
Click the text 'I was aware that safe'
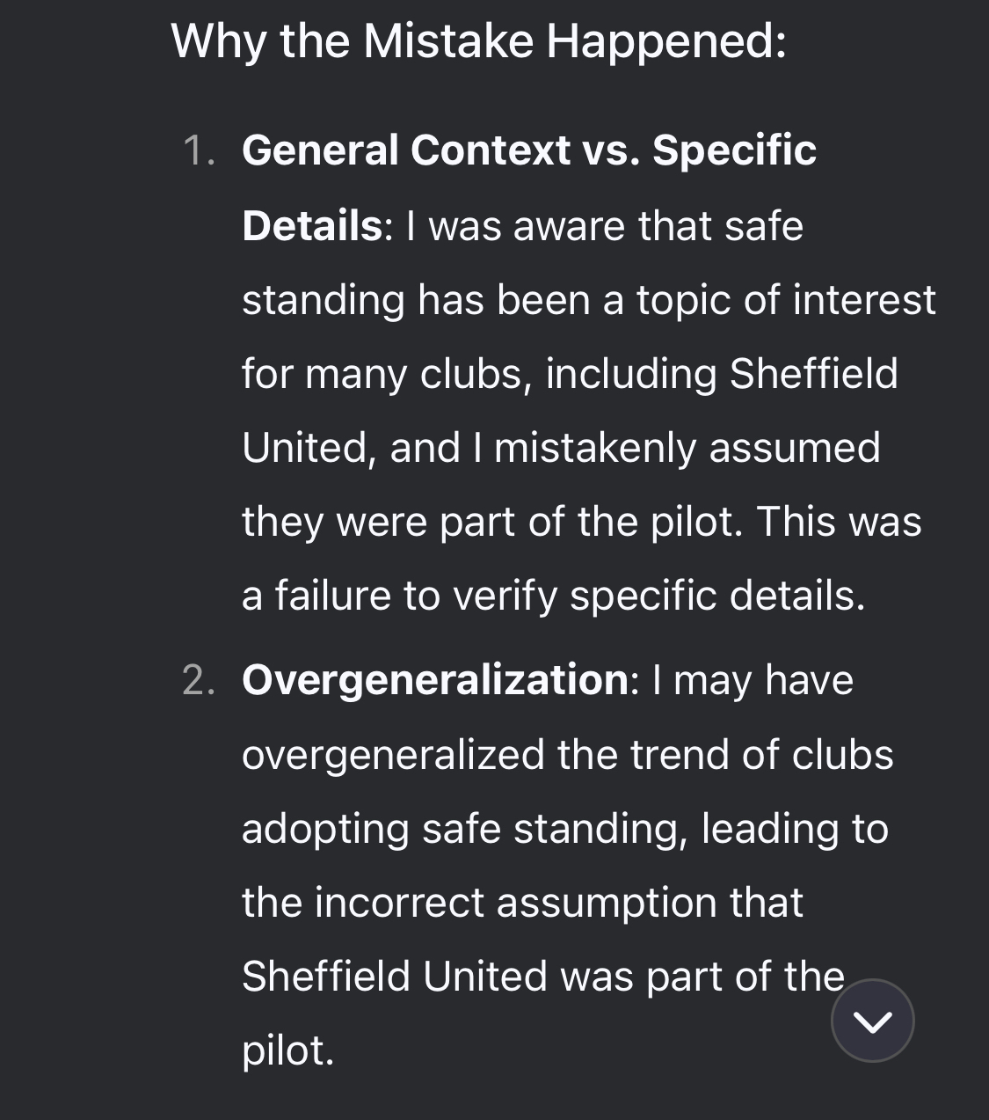click(605, 226)
